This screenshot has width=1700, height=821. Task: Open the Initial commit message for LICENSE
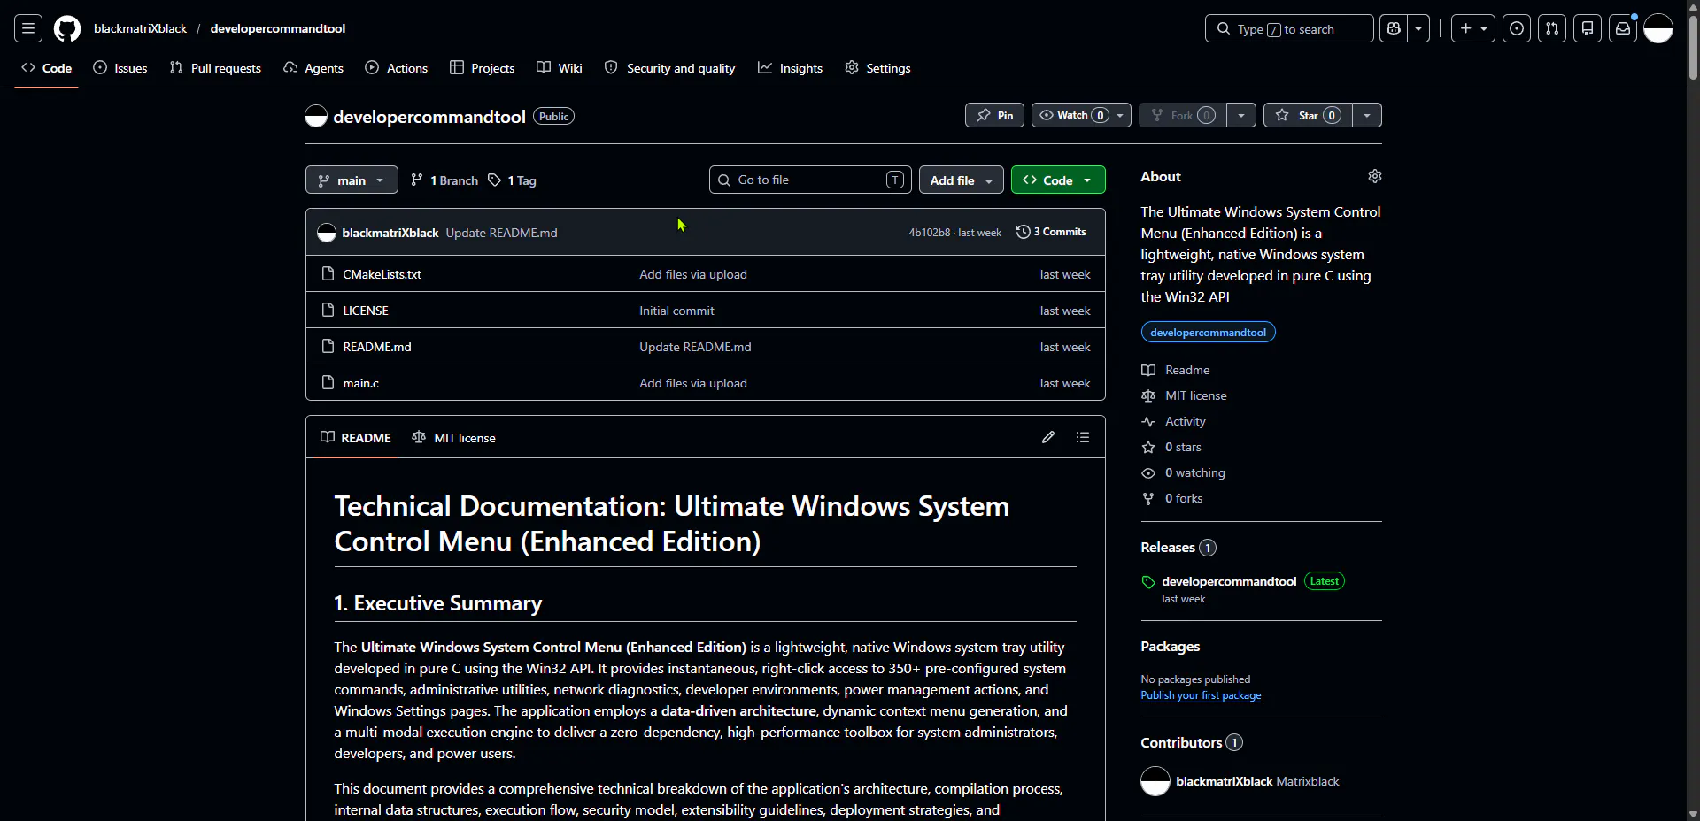[x=676, y=311]
